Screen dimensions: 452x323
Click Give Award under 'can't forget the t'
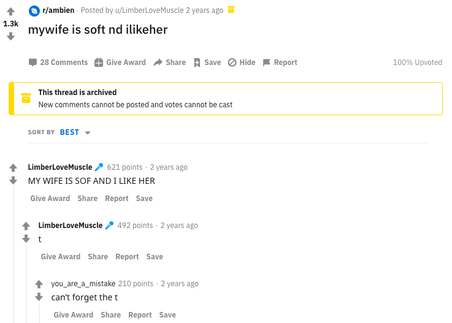(74, 315)
